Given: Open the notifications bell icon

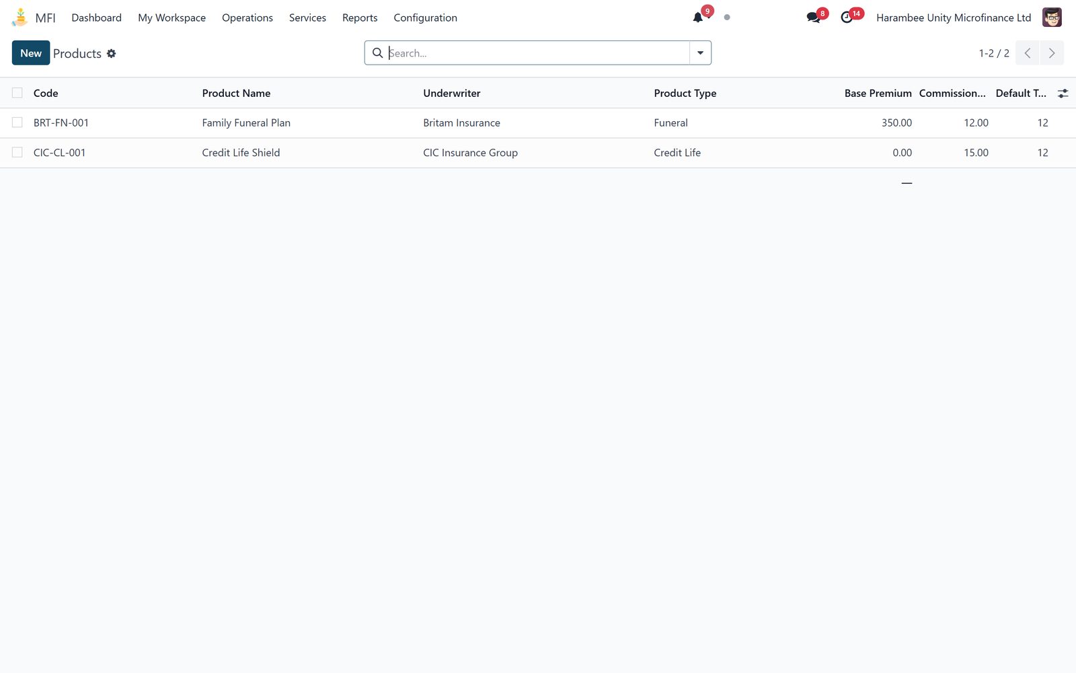Looking at the screenshot, I should [x=698, y=17].
